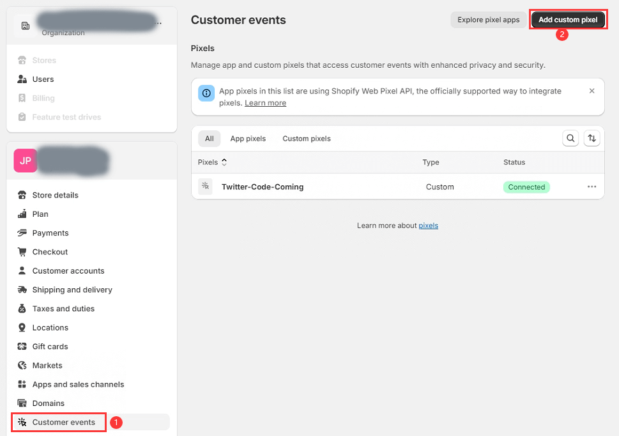Open Taxes and duties settings
Viewport: 619px width, 436px height.
pos(63,308)
